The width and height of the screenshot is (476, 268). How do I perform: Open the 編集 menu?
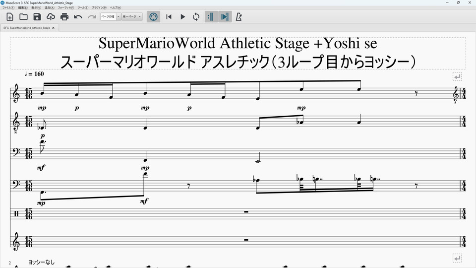(x=23, y=7)
